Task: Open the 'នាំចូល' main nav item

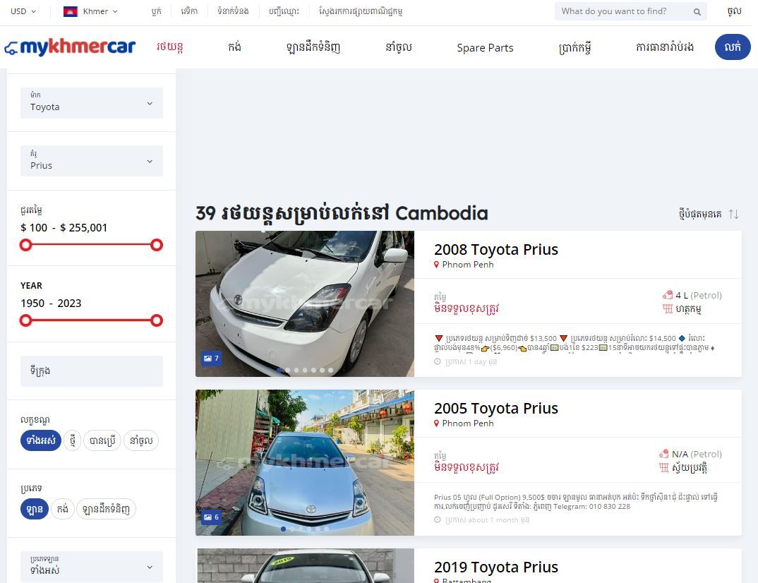Action: coord(398,47)
